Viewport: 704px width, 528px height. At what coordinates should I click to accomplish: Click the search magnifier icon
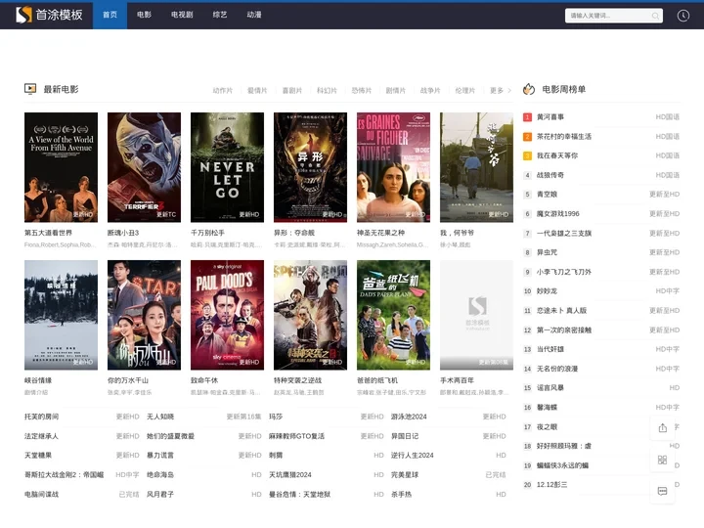coord(655,16)
